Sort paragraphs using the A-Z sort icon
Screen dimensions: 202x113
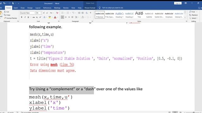[87, 13]
